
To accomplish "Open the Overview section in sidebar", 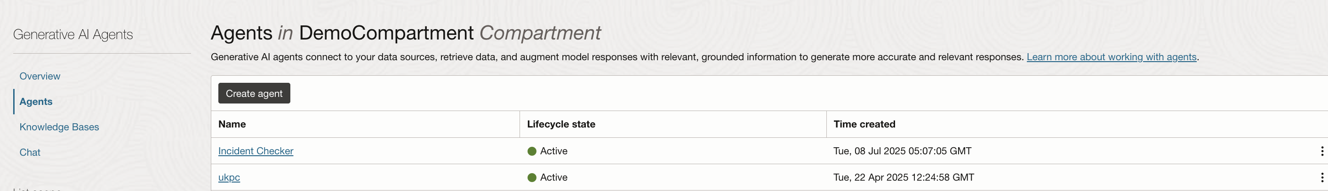I will 40,76.
